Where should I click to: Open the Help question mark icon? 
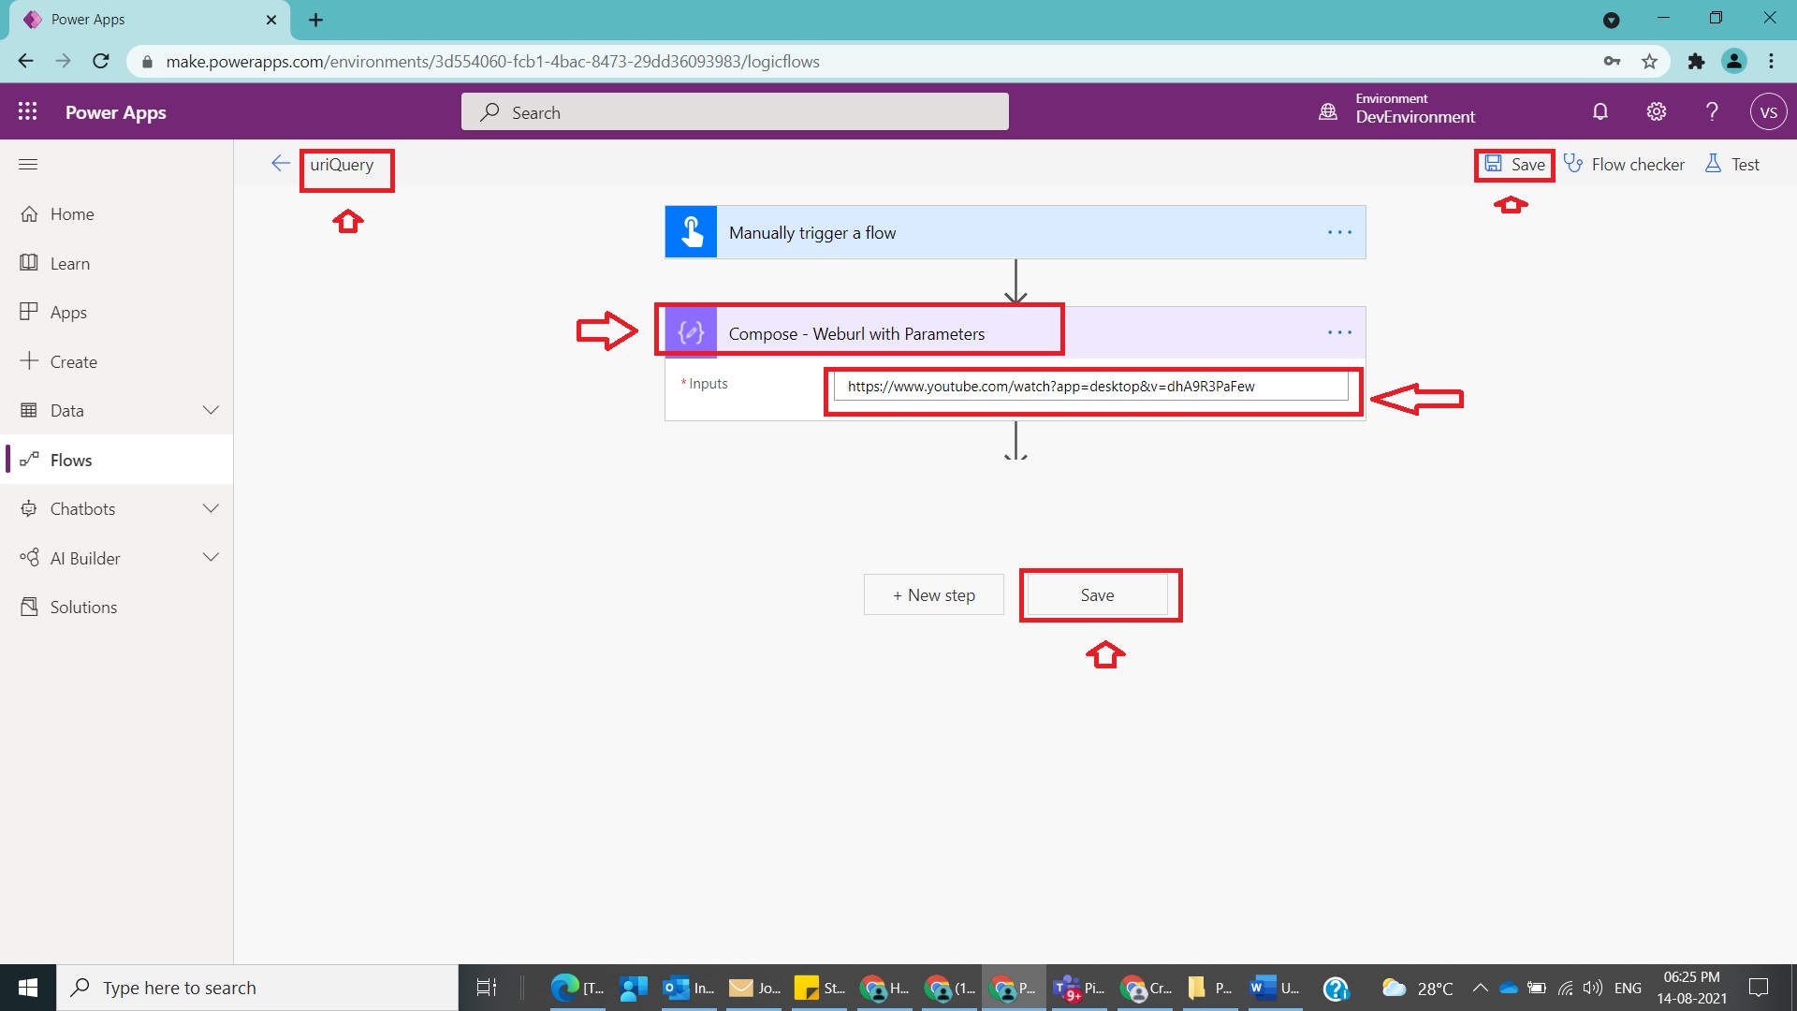coord(1712,110)
